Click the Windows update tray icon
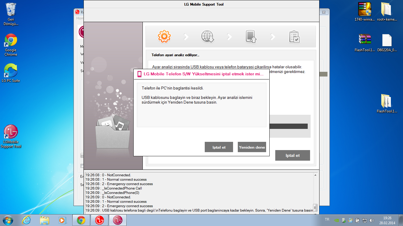The height and width of the screenshot is (226, 403). pos(350,220)
